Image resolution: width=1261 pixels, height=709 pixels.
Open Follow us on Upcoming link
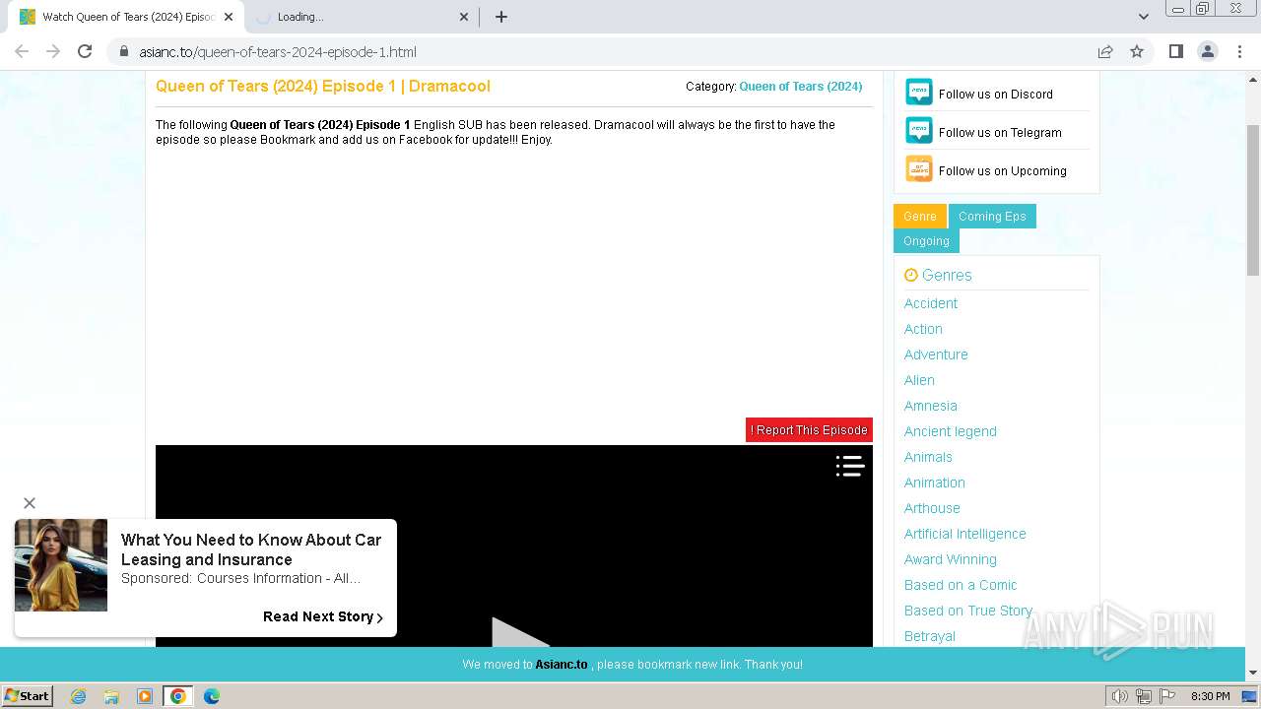pyautogui.click(x=1002, y=171)
